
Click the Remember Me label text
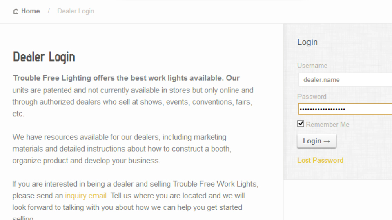coord(327,125)
